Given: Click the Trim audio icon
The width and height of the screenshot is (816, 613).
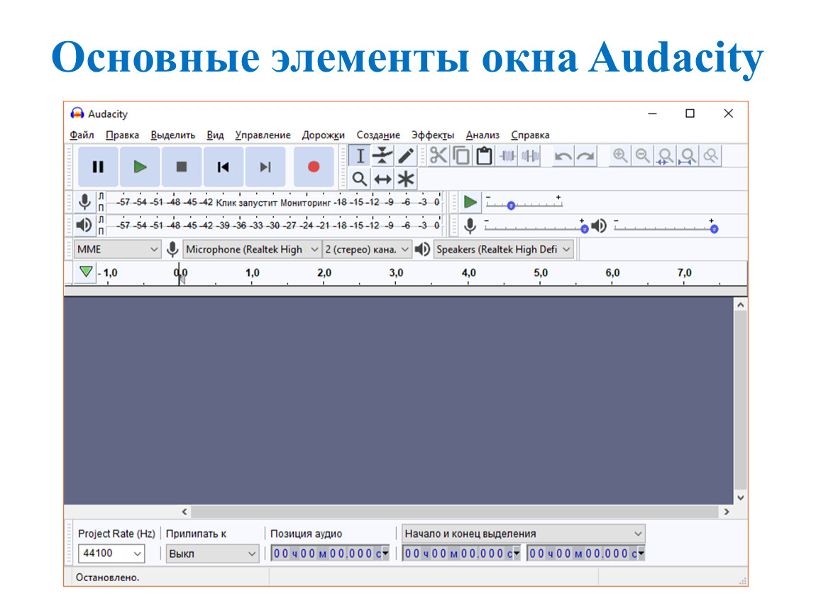Looking at the screenshot, I should click(507, 155).
